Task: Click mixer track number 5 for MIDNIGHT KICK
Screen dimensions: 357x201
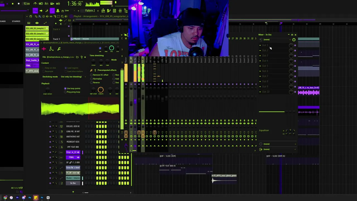Action: click(62, 142)
